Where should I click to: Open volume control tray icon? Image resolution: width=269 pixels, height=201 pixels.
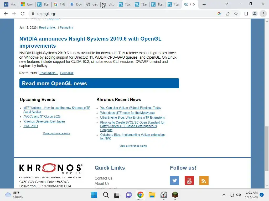click(x=239, y=195)
